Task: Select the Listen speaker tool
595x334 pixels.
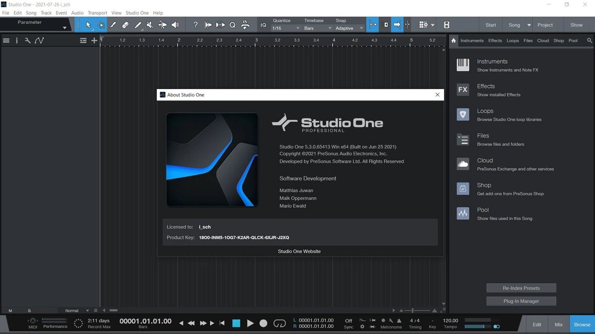Action: tap(175, 25)
